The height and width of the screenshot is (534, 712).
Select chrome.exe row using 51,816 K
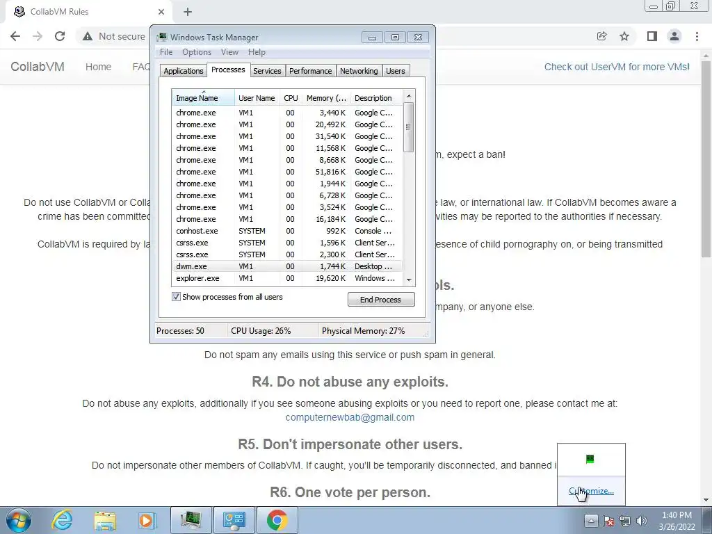click(287, 172)
